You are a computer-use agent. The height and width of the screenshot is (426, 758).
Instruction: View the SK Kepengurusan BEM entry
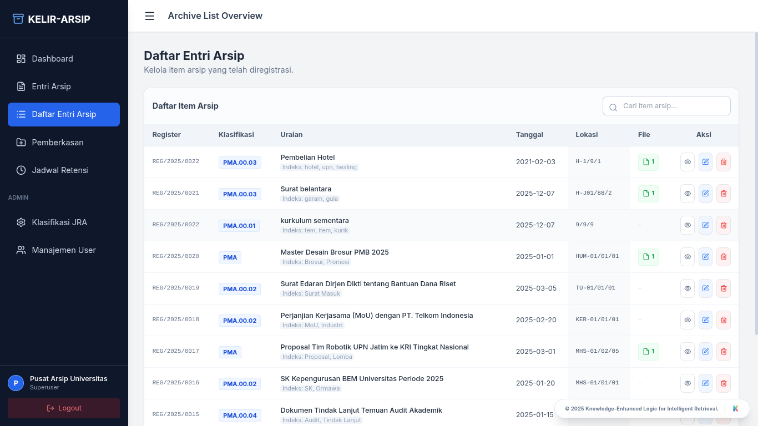tap(688, 383)
